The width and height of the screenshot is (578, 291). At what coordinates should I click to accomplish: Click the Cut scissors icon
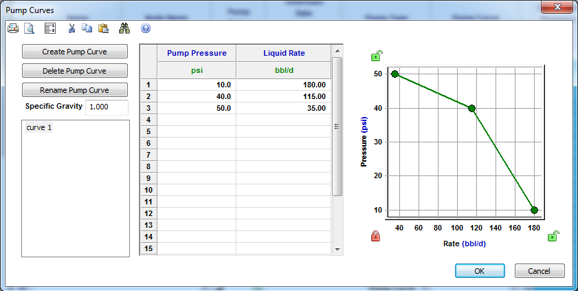(x=71, y=28)
